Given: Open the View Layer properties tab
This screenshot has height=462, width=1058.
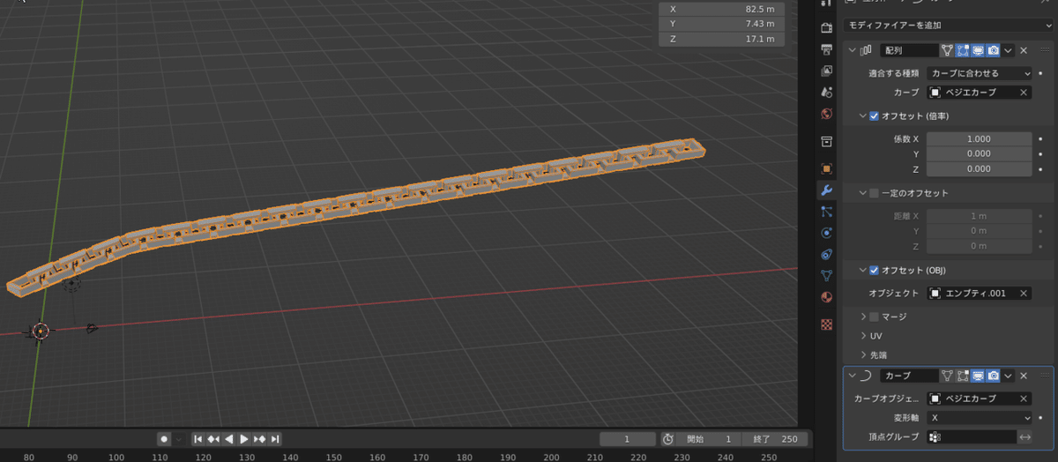Looking at the screenshot, I should tap(826, 71).
